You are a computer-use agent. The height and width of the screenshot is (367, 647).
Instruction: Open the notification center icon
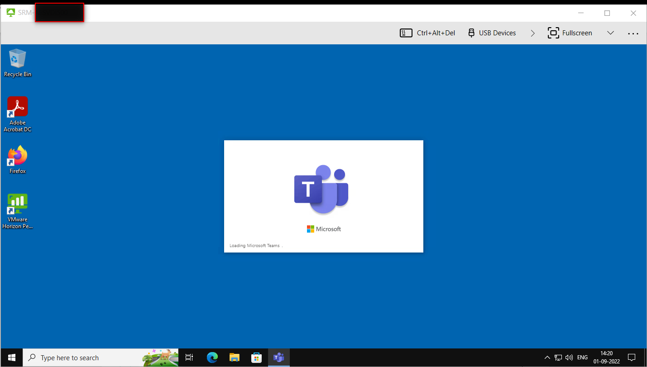point(632,357)
